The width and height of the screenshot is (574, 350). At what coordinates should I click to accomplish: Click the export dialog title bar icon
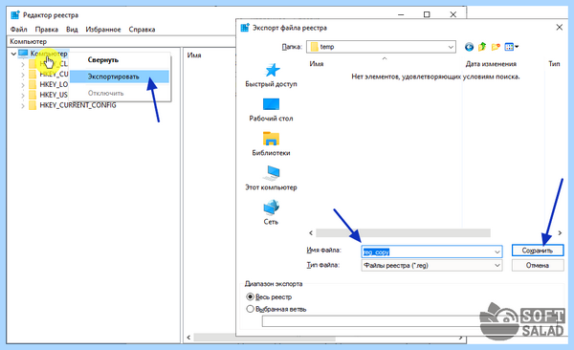[x=245, y=28]
